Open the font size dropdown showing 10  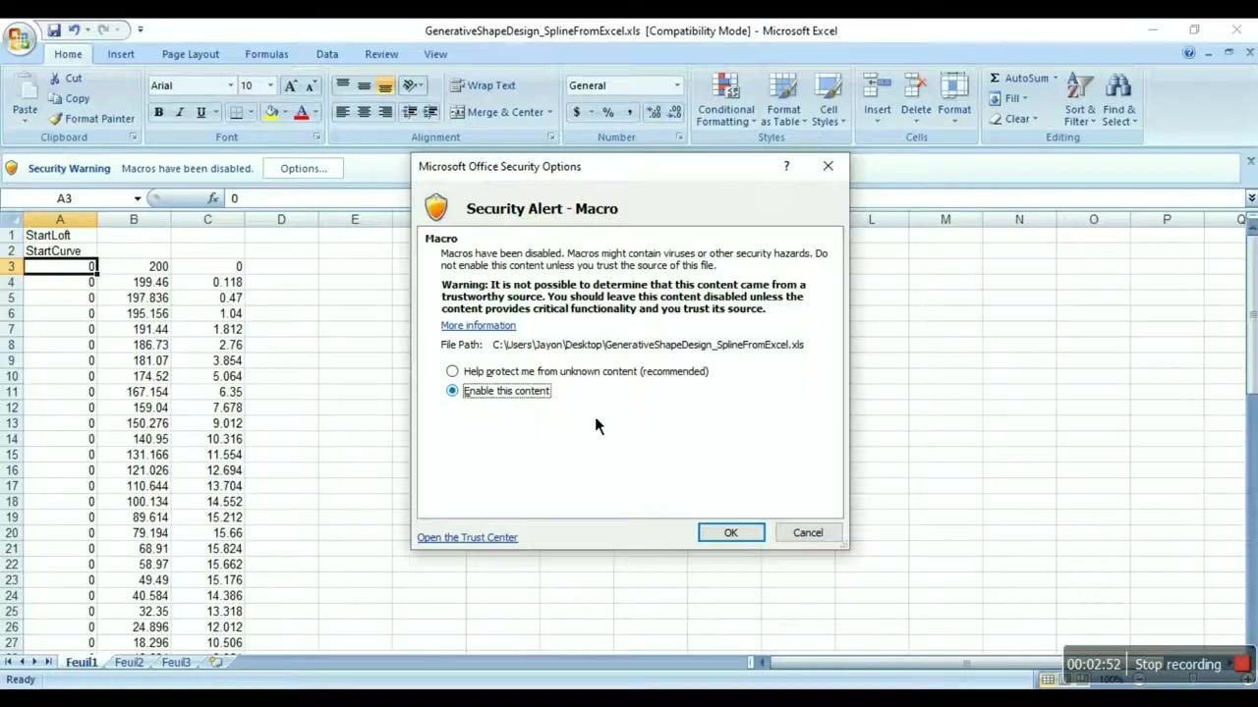tap(270, 85)
